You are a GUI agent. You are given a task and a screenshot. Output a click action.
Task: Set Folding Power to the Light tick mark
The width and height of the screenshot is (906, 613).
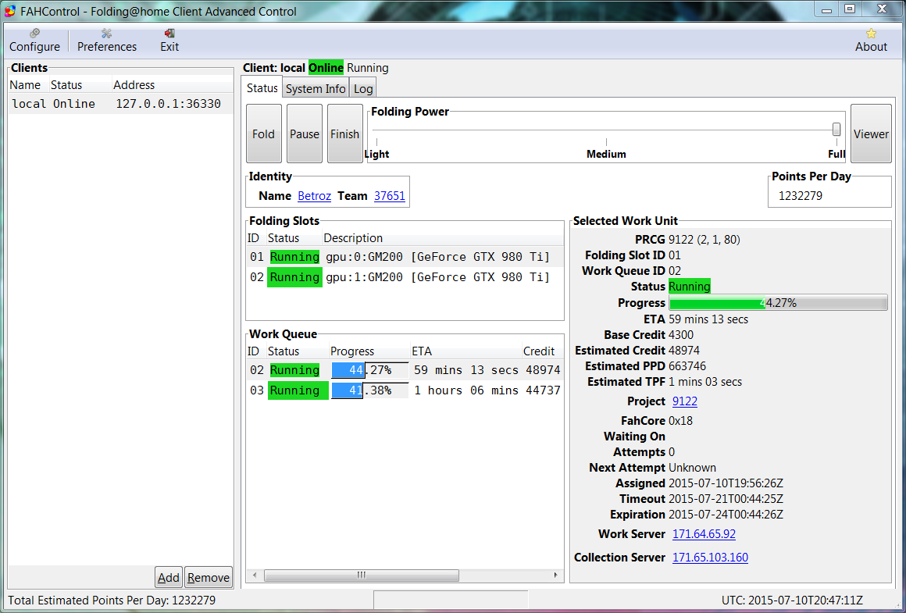coord(376,141)
